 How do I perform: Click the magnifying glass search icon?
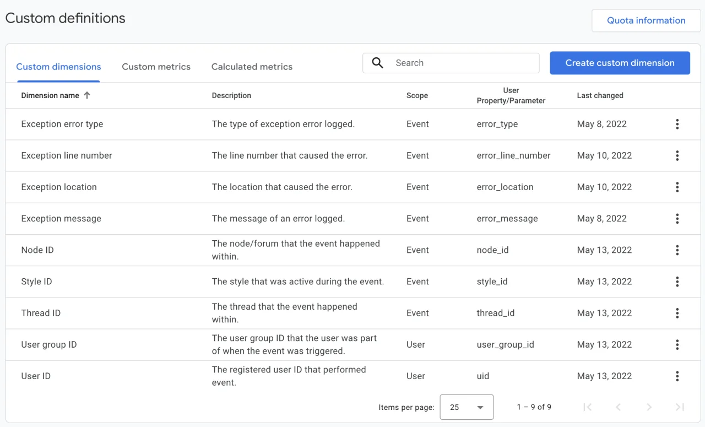pyautogui.click(x=377, y=63)
